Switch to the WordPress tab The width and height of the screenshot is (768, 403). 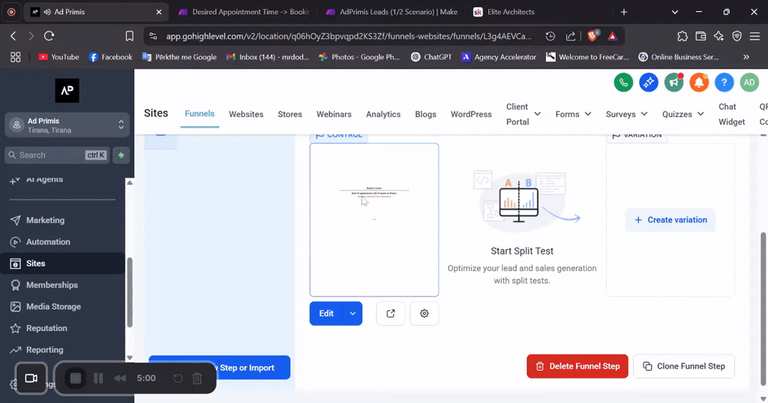(471, 114)
